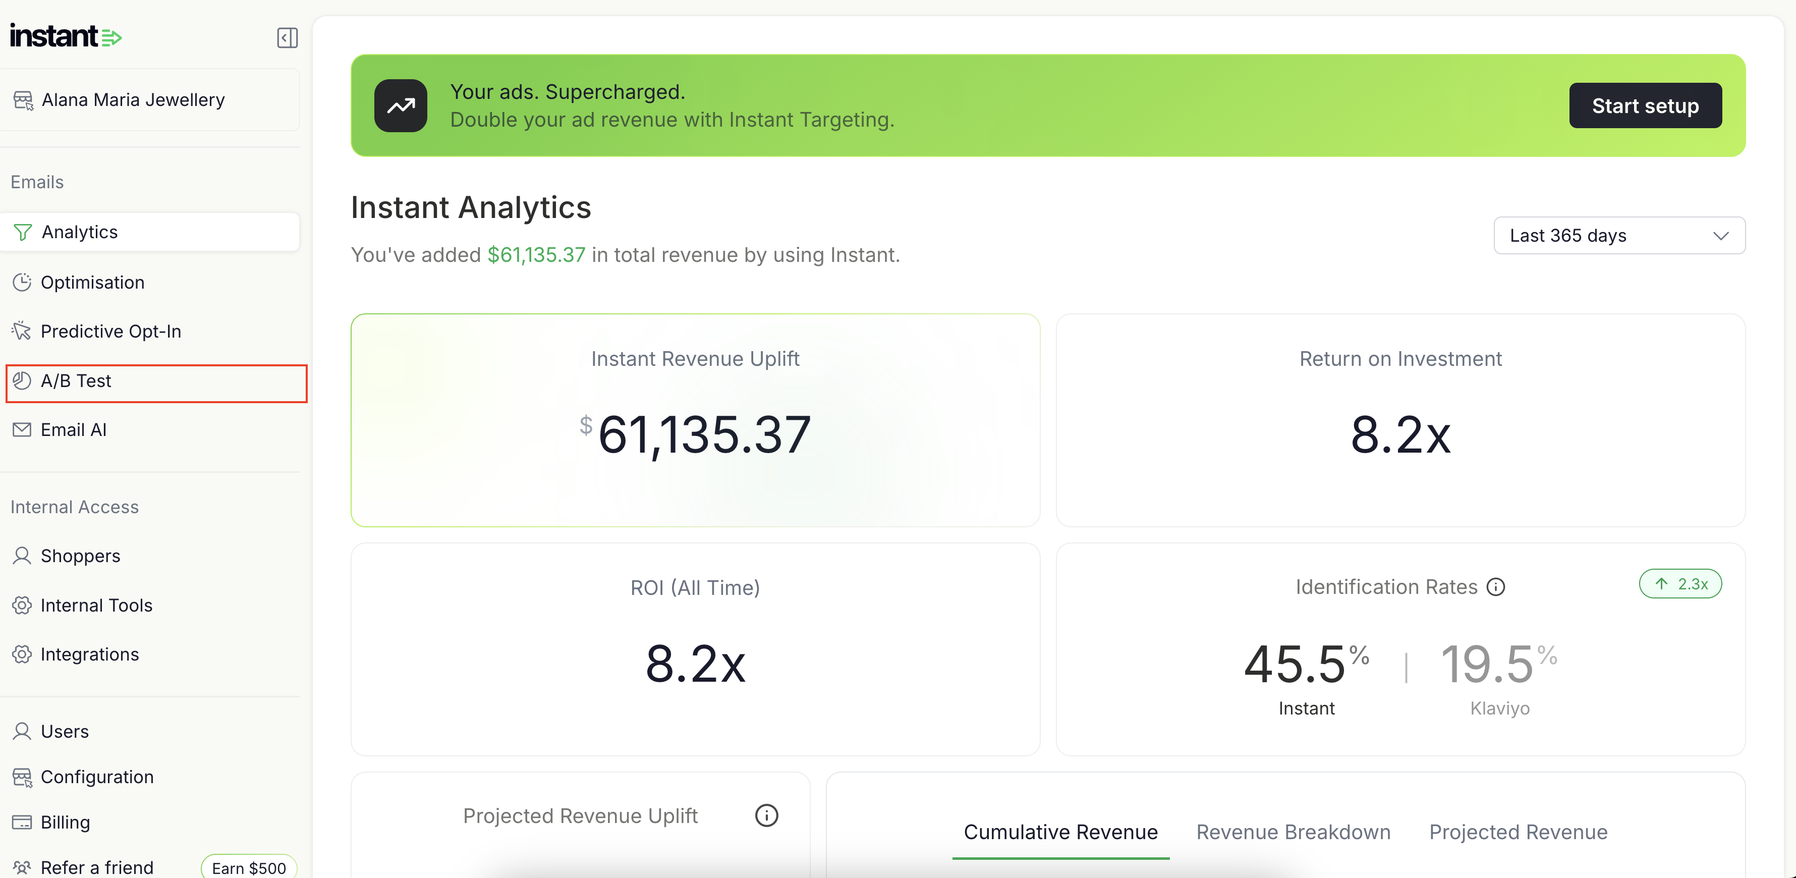The height and width of the screenshot is (878, 1796).
Task: Click the Integrations gear icon
Action: point(22,654)
